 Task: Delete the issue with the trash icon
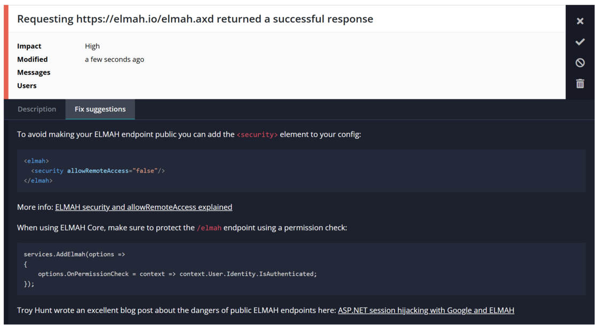[580, 83]
